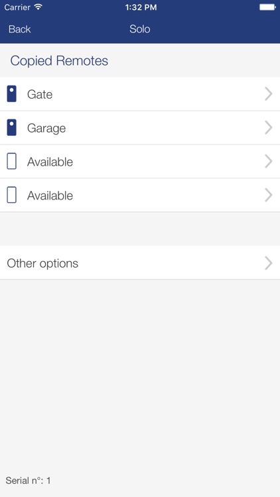The height and width of the screenshot is (497, 280).
Task: Open Gate remote via its chevron arrow
Action: click(x=269, y=94)
